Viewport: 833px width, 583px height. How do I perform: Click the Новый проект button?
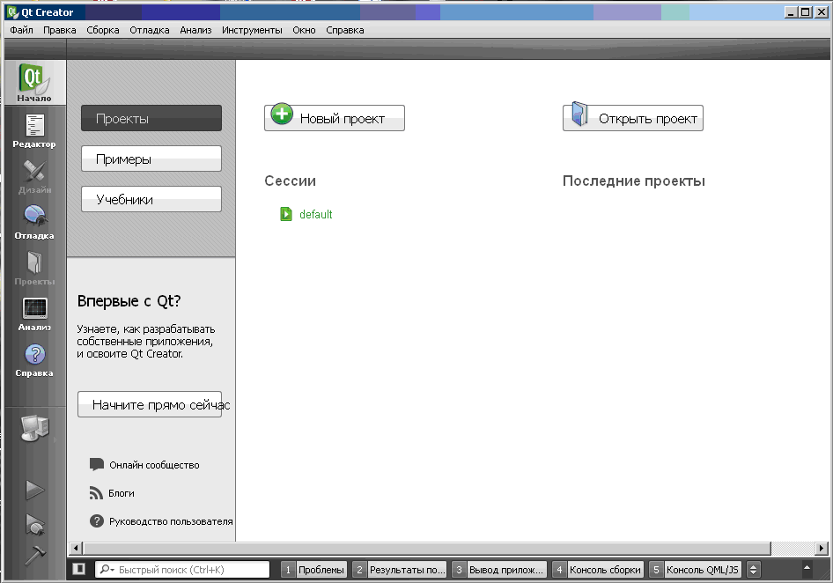(335, 118)
